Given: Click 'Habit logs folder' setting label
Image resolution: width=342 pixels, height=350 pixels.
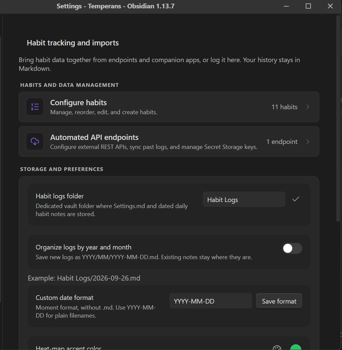Looking at the screenshot, I should tap(60, 196).
